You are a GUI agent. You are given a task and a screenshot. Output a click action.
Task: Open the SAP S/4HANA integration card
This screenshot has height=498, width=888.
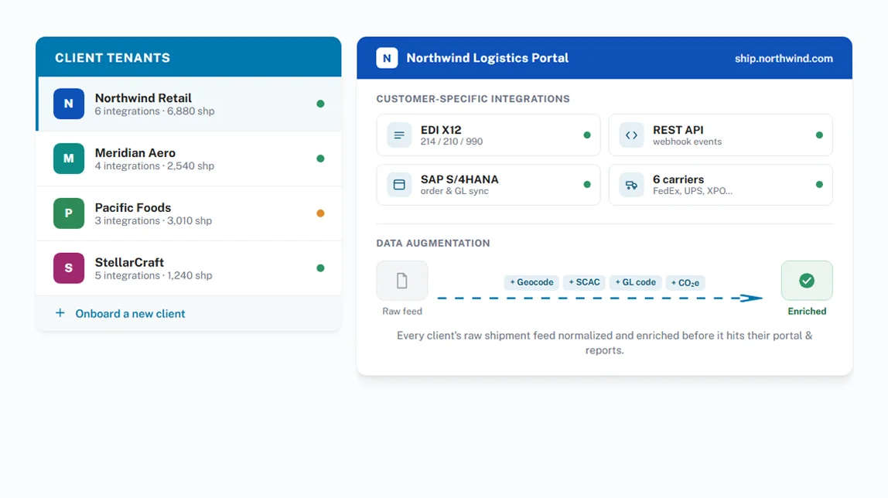[x=488, y=185]
